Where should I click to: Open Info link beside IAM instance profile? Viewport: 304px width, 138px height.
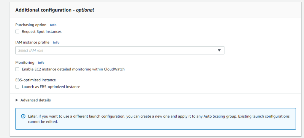56,43
